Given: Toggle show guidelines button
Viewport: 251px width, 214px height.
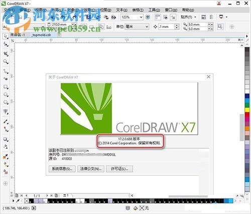Looking at the screenshot, I should [173, 17].
